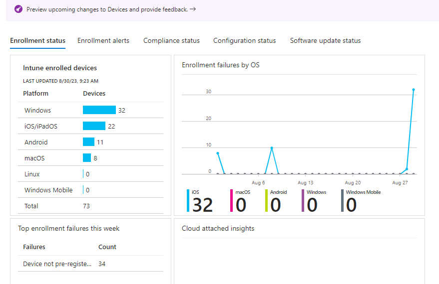Select the Android bar showing 11 devices
The height and width of the screenshot is (284, 439).
coord(89,142)
